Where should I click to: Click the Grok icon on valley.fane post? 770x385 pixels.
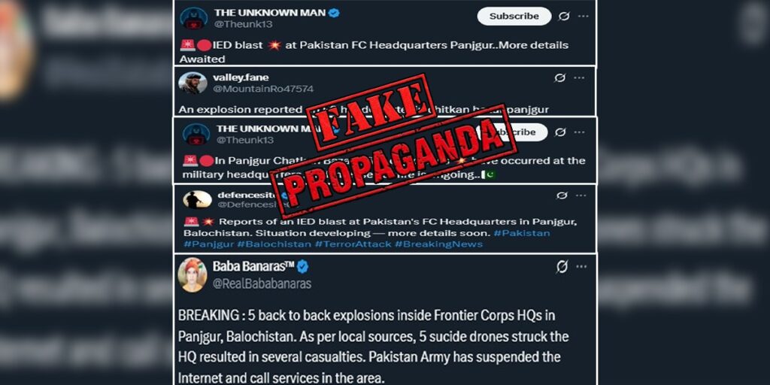pos(559,78)
